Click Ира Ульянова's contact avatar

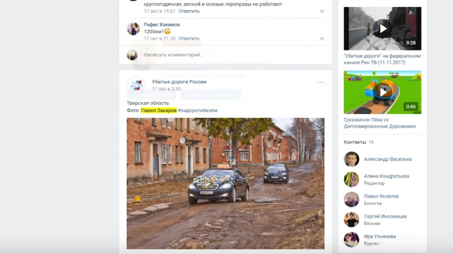352,239
